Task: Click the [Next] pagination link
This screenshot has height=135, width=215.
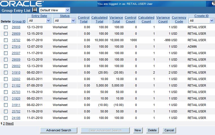Action: point(10,123)
